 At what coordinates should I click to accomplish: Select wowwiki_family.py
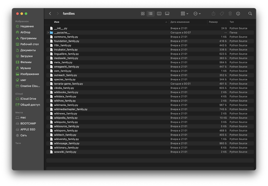150,152
